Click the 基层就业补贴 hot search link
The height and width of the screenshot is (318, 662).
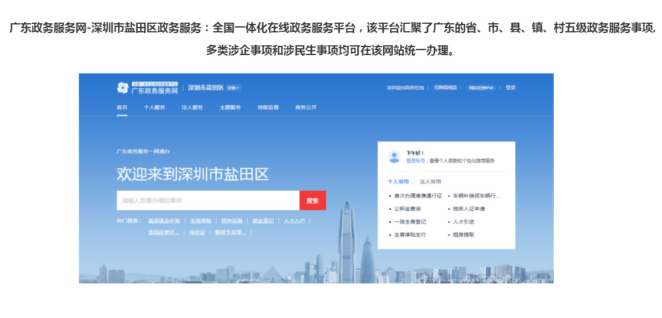coord(164,221)
